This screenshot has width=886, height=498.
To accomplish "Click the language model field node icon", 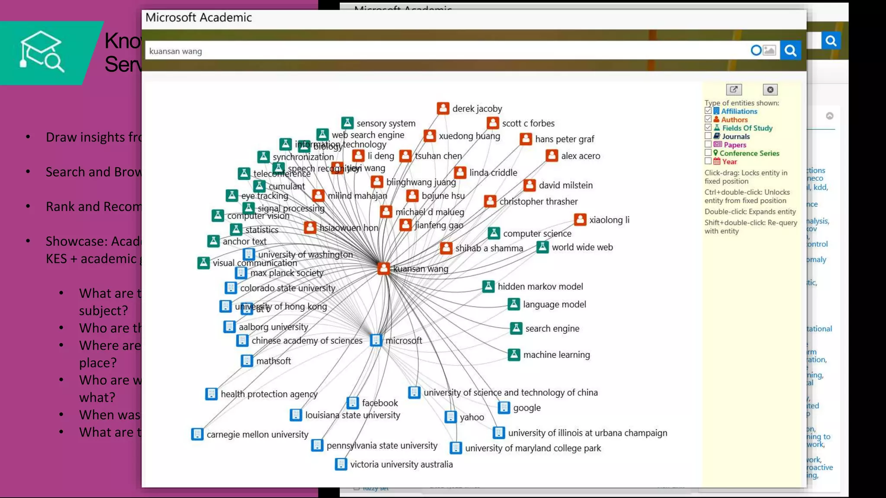I will [x=514, y=304].
